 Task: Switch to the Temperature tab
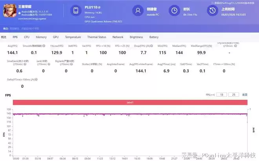[73, 37]
